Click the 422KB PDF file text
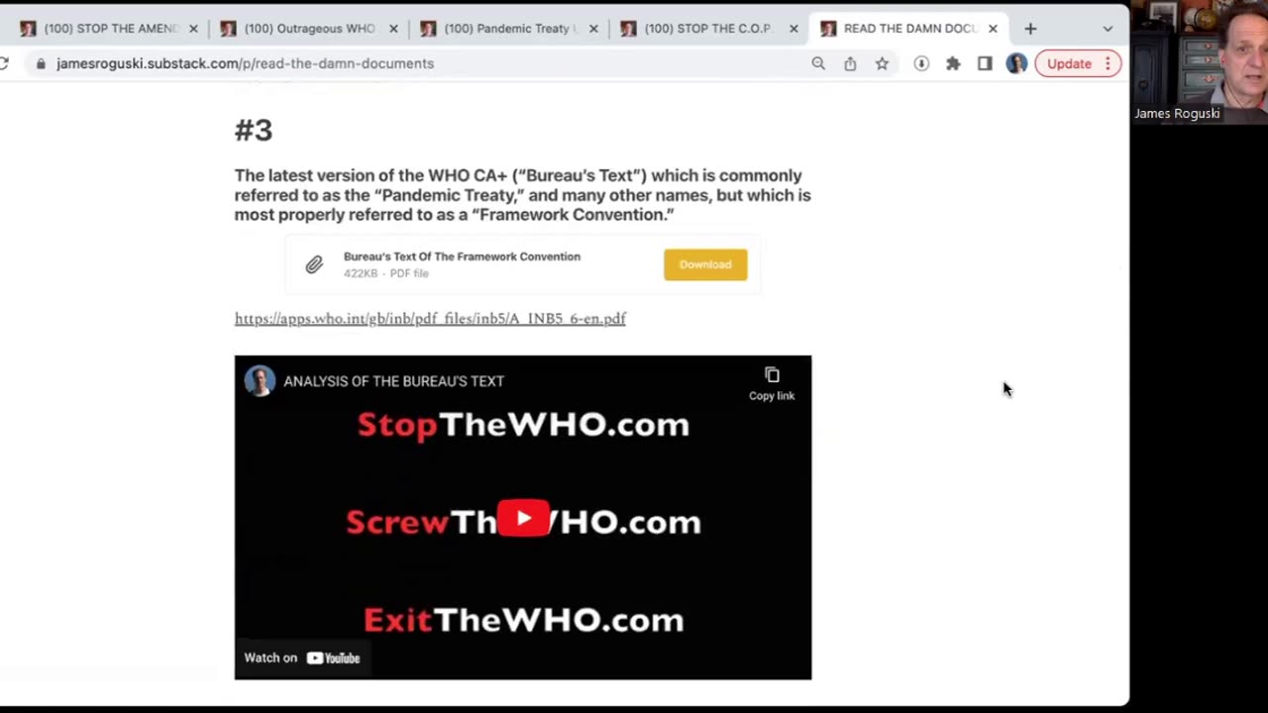 [x=386, y=273]
